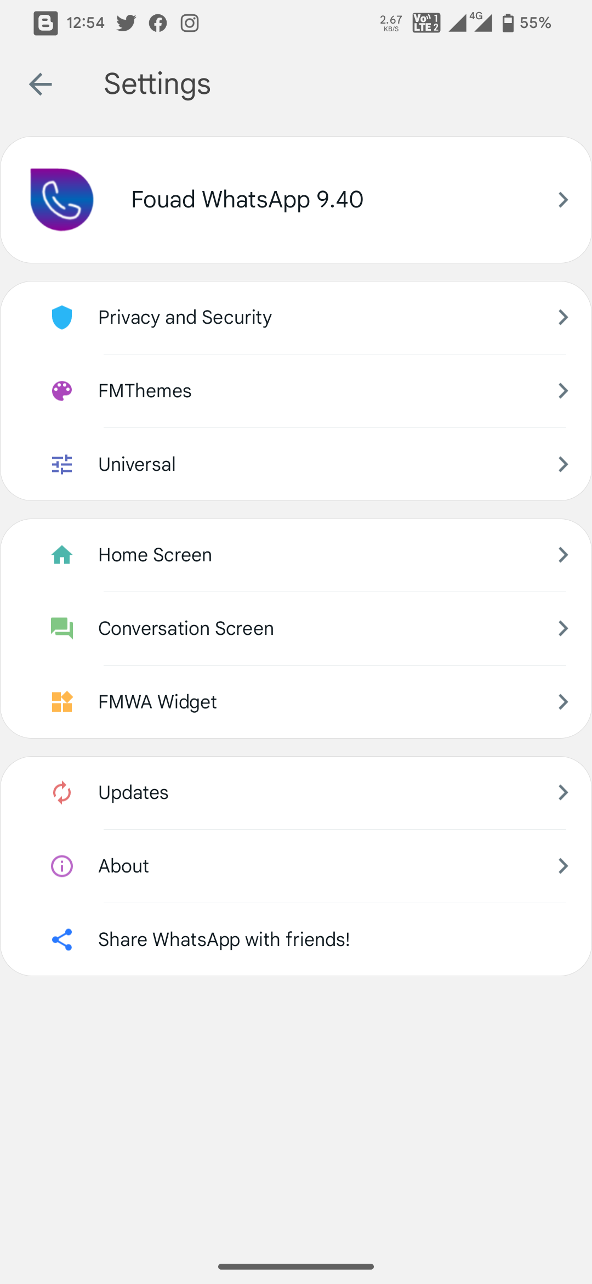
Task: Open the About entry text
Action: click(123, 866)
